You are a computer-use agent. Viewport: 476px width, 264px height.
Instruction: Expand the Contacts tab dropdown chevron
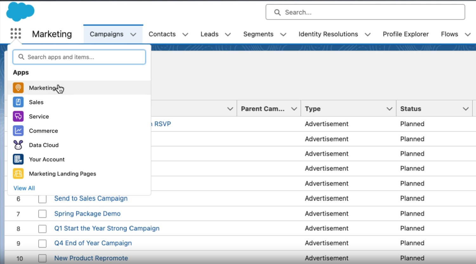(x=185, y=34)
